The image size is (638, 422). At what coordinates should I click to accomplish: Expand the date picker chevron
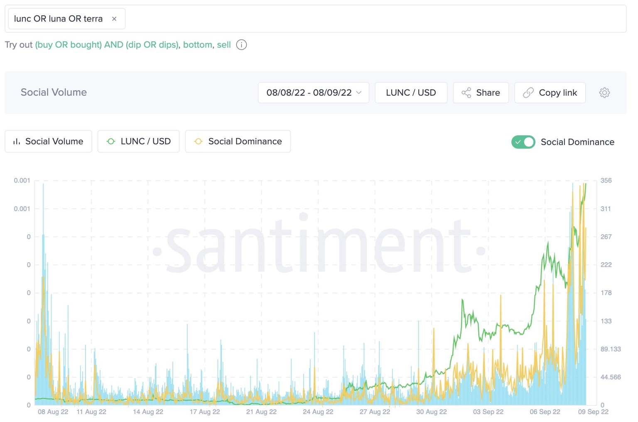pos(359,92)
